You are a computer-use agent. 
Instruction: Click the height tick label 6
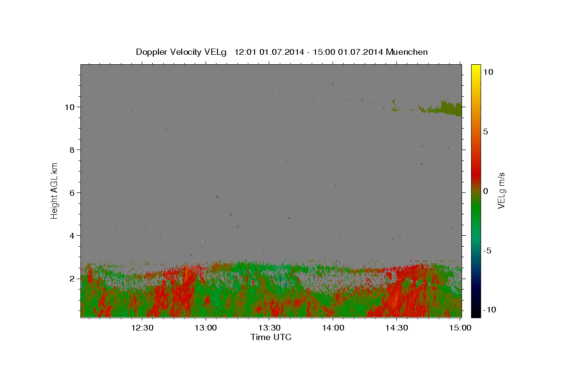click(x=72, y=193)
